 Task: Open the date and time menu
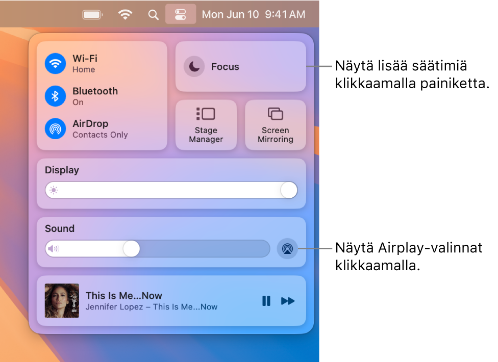254,14
